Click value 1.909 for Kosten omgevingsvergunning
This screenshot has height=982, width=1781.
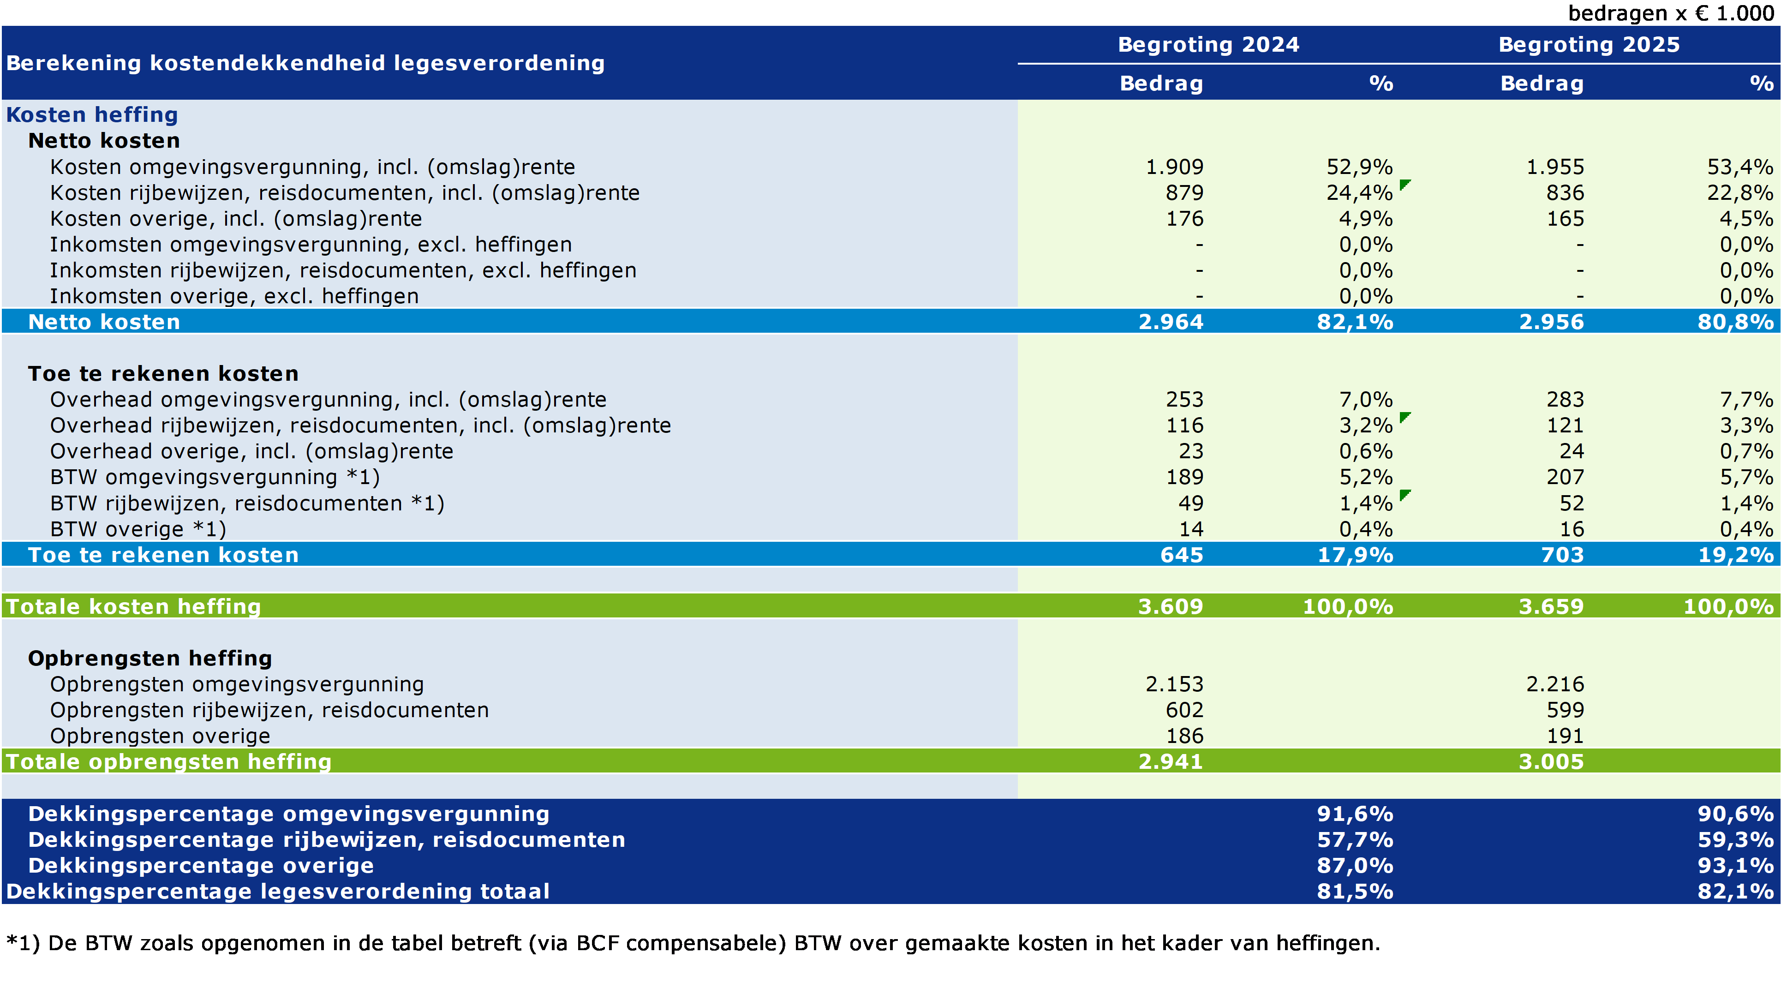coord(1175,168)
